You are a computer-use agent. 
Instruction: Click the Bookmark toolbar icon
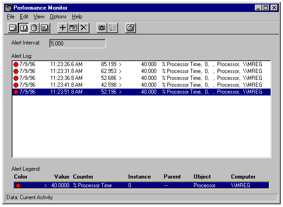tap(112, 28)
